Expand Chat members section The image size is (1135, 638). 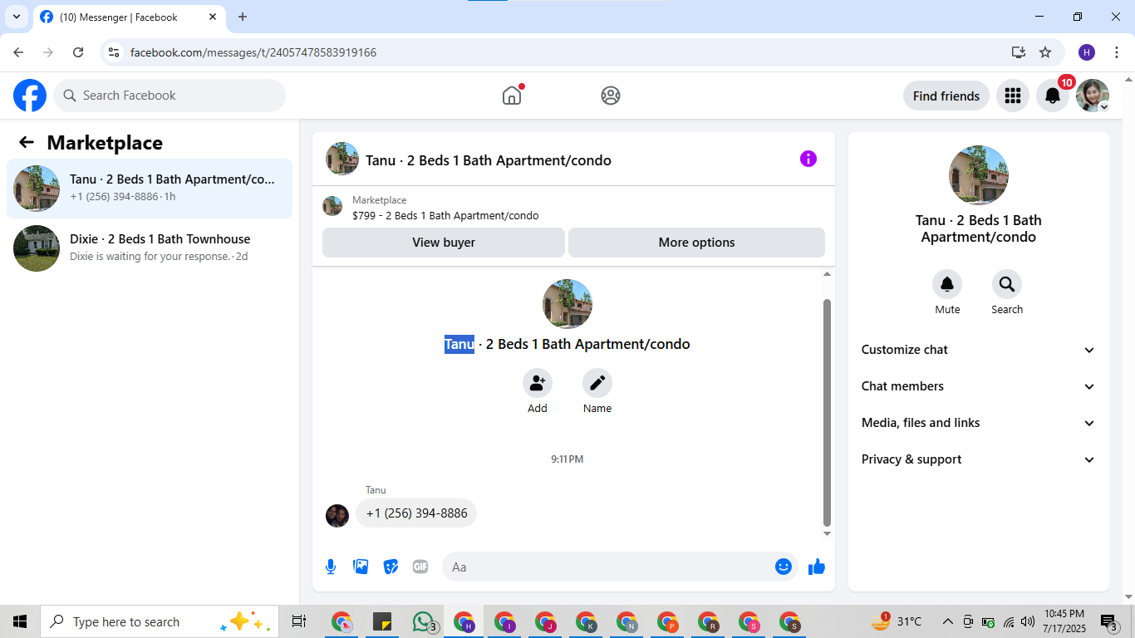pyautogui.click(x=979, y=386)
